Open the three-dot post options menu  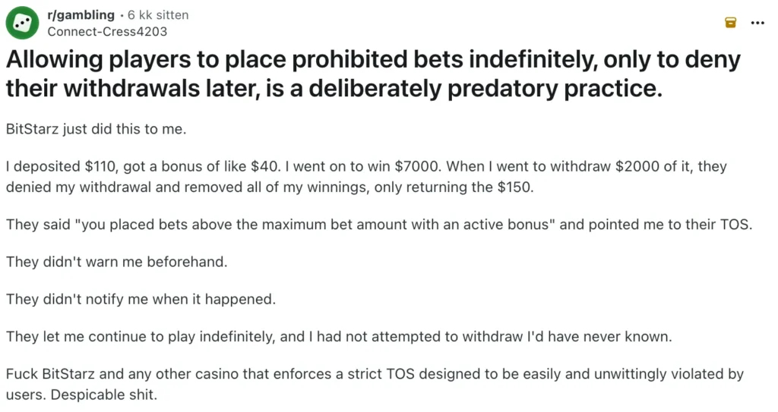click(x=757, y=23)
